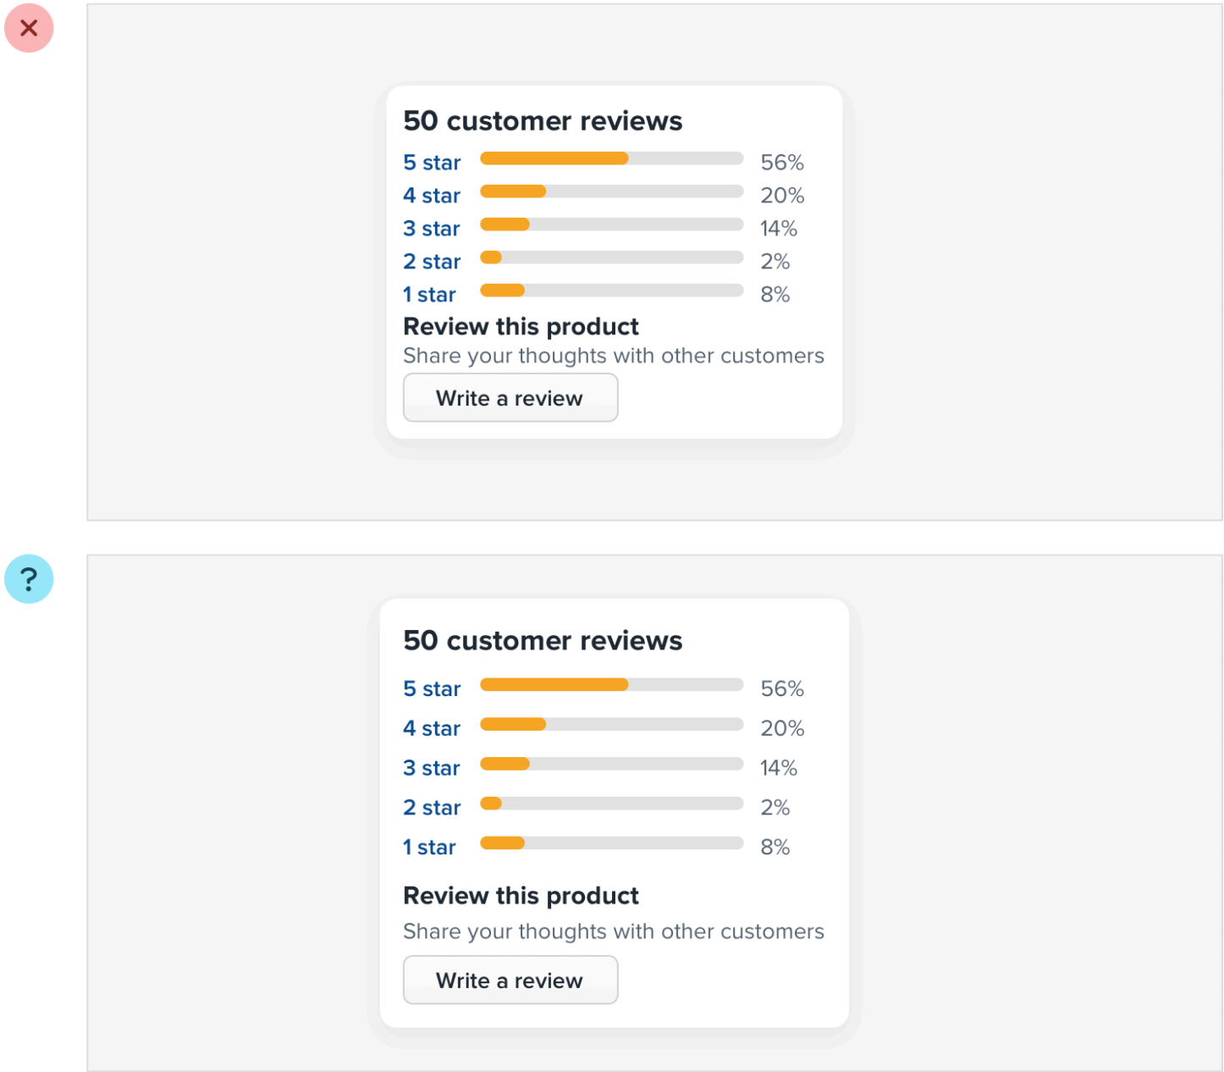This screenshot has width=1224, height=1072.
Task: Select 2 star link in the question-mark card
Action: pos(432,808)
